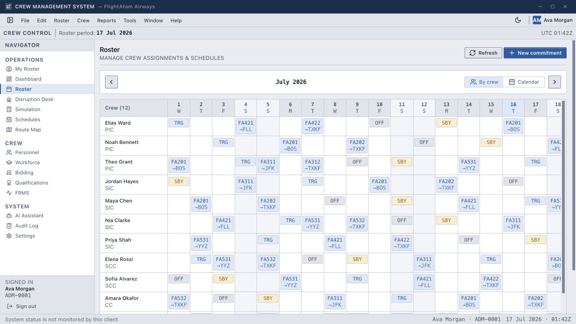
Task: Select Maya Chen OFF on day 8
Action: pos(335,201)
